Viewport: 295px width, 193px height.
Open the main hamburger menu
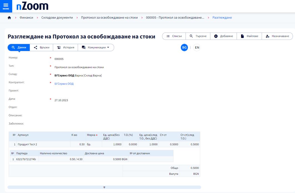[x=6, y=6]
